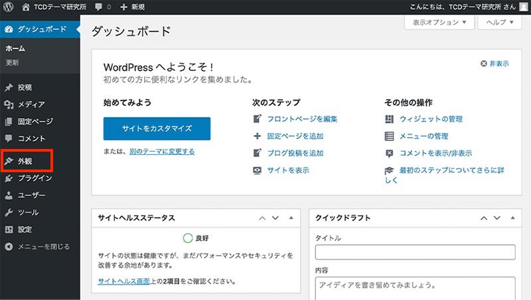The width and height of the screenshot is (531, 300).
Task: Click the WordPress logo in admin bar
Action: pyautogui.click(x=8, y=7)
